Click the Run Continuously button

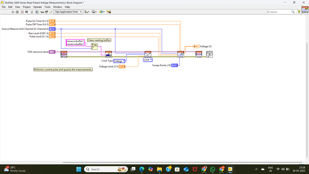pyautogui.click(x=17, y=12)
